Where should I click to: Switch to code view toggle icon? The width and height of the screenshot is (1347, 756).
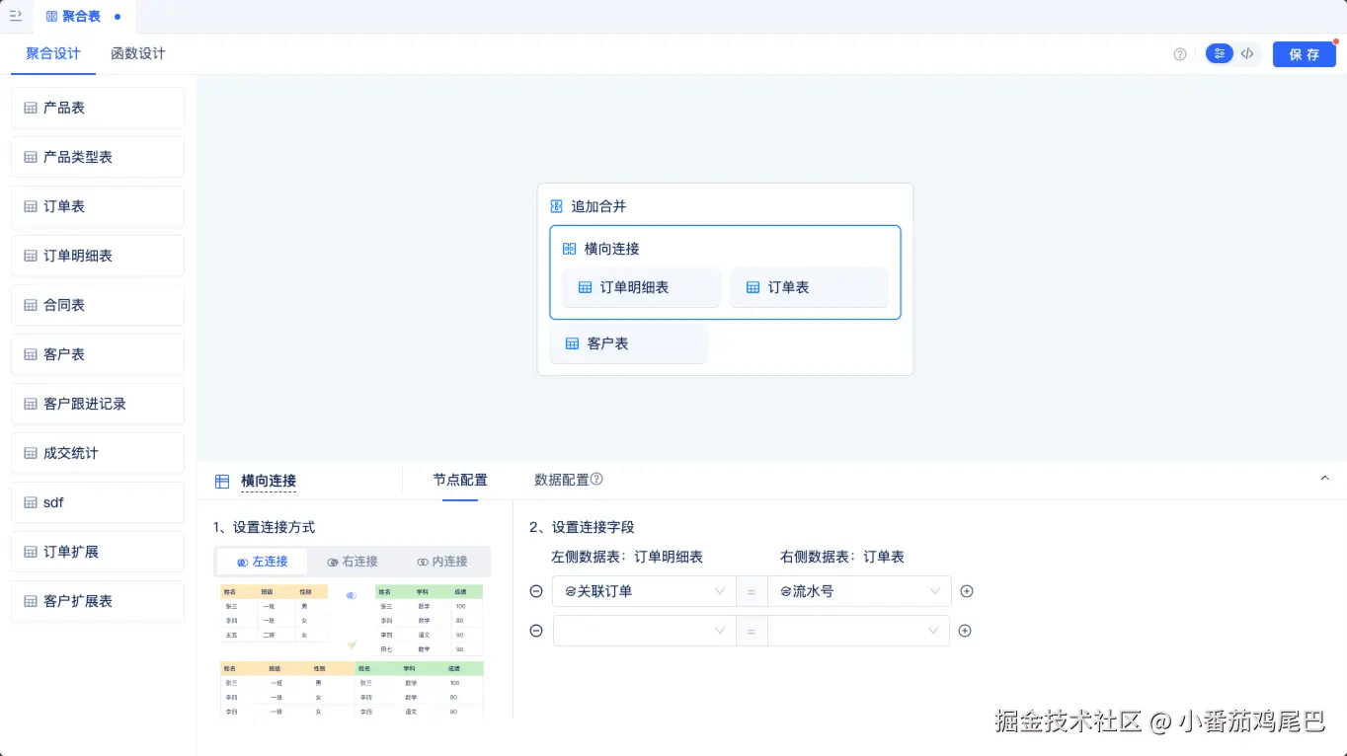coord(1247,54)
